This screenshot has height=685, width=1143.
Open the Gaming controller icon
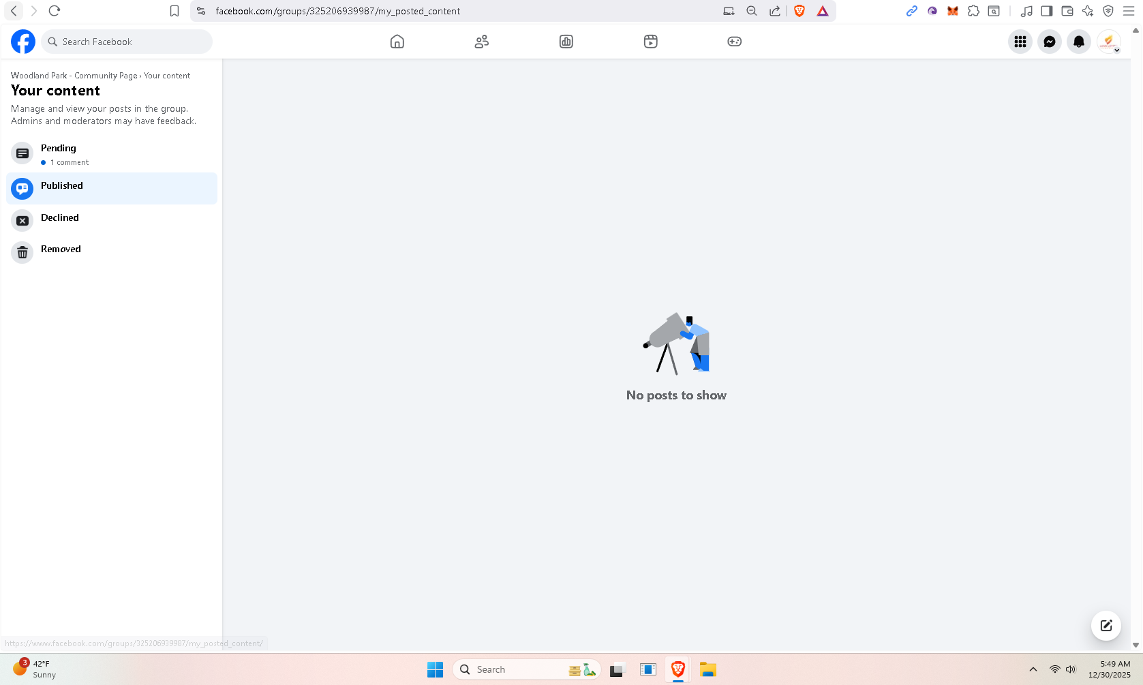734,42
